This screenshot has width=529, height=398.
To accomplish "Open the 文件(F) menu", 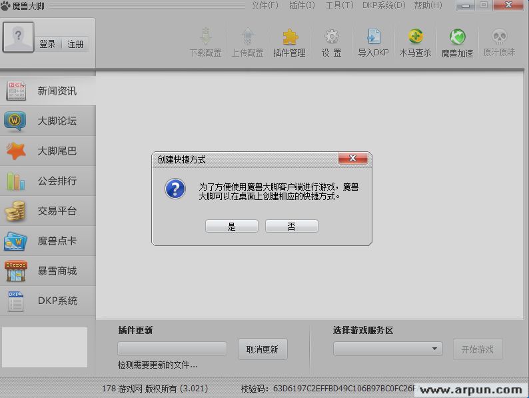I will point(264,5).
